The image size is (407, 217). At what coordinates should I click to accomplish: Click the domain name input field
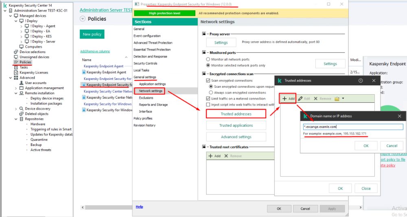pyautogui.click(x=353, y=127)
